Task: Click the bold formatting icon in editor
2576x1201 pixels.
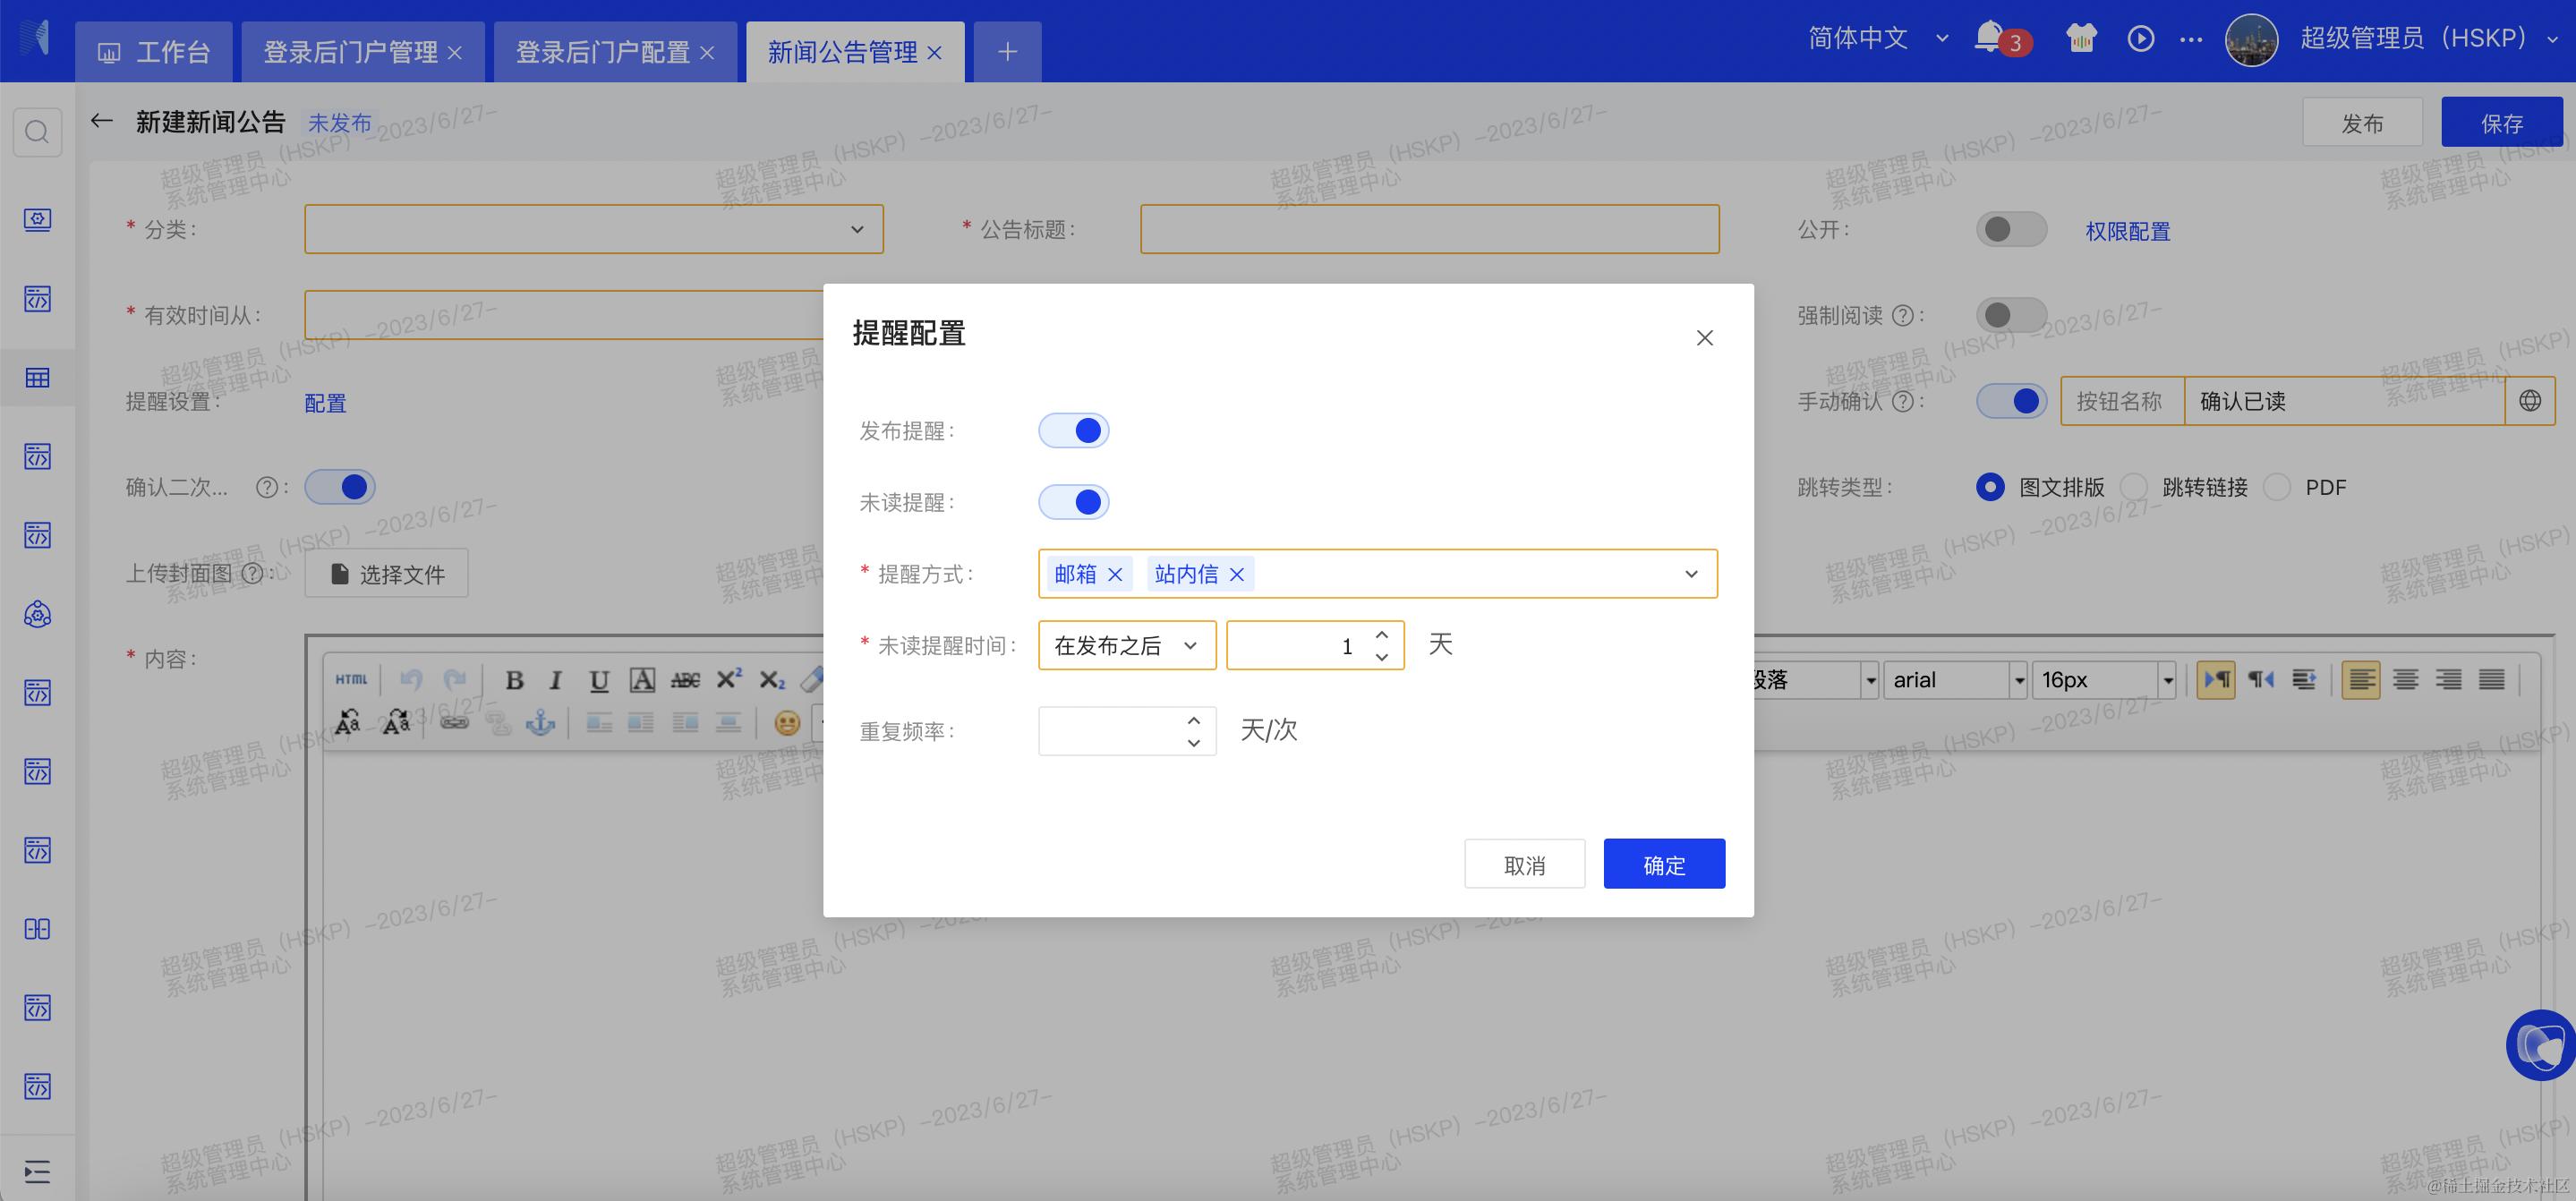Action: tap(514, 680)
